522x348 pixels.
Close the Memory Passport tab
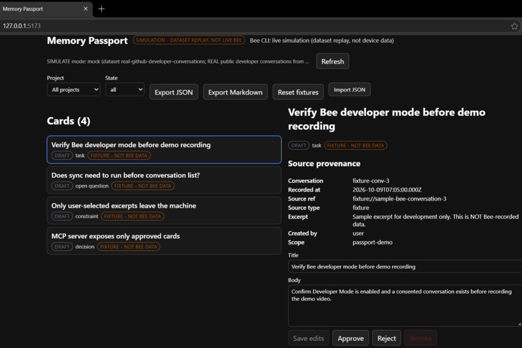85,8
